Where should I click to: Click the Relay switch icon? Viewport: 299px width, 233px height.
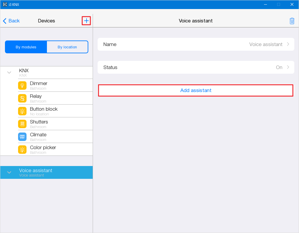22,98
